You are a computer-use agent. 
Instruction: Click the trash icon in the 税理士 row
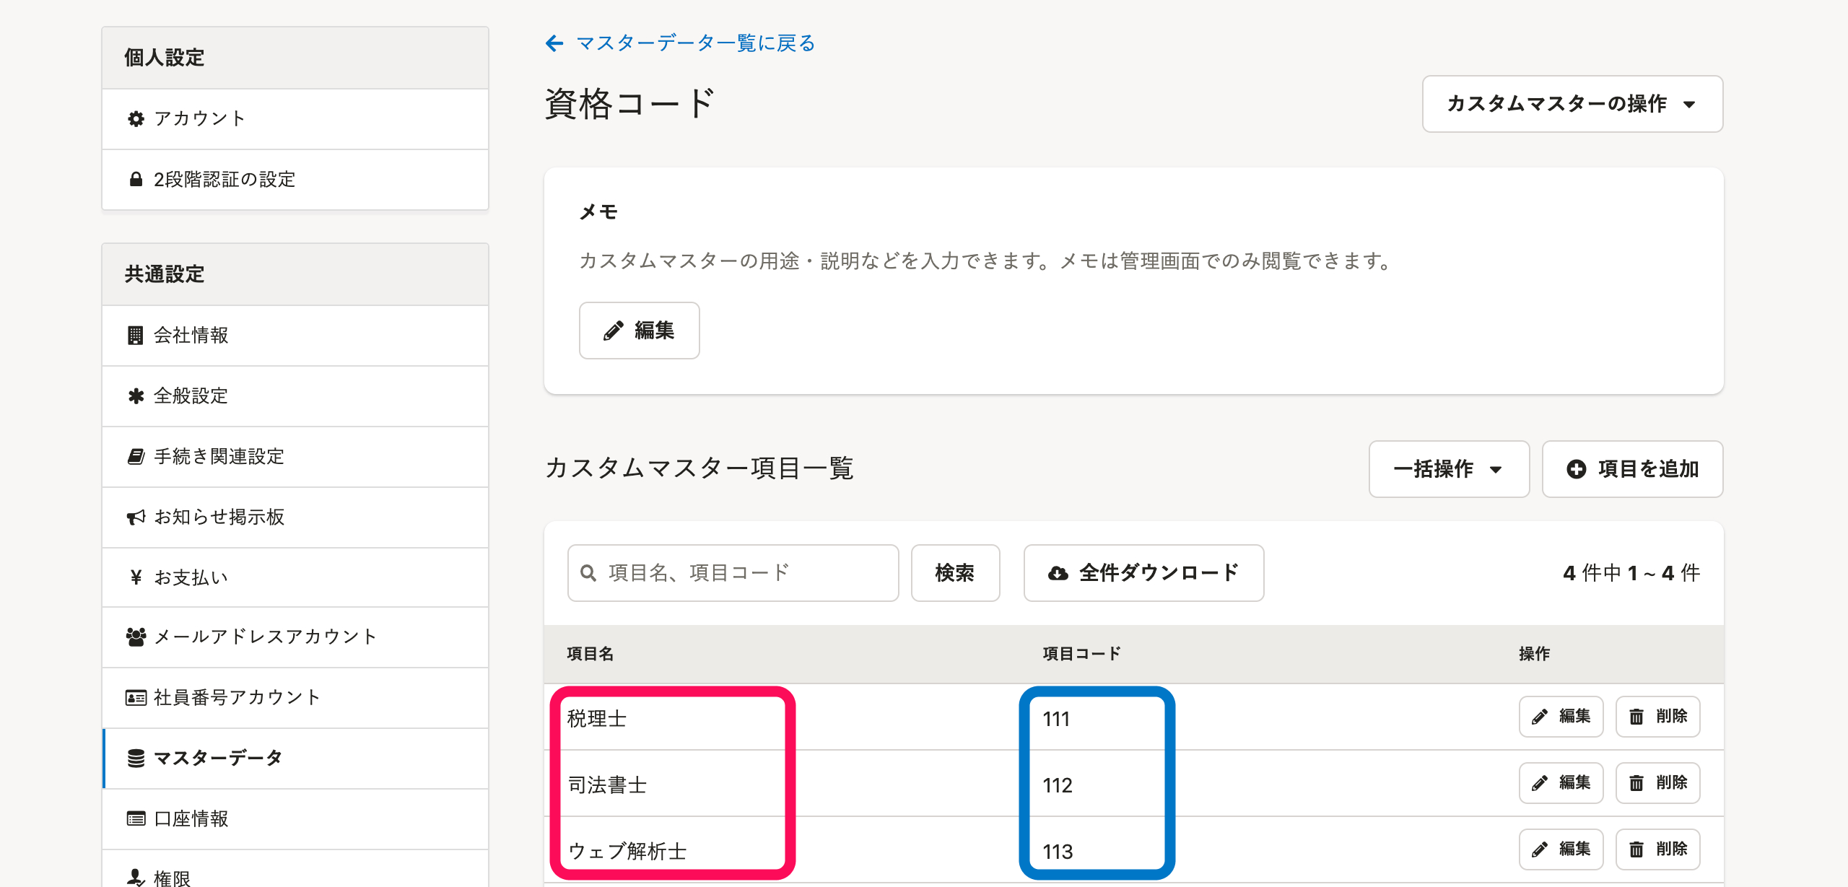tap(1636, 717)
